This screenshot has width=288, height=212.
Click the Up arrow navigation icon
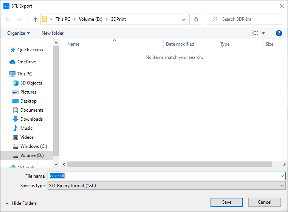36,19
